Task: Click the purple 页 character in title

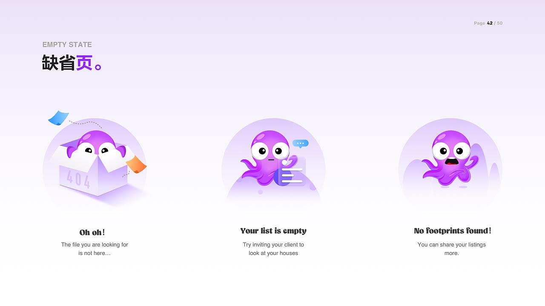Action: [84, 62]
